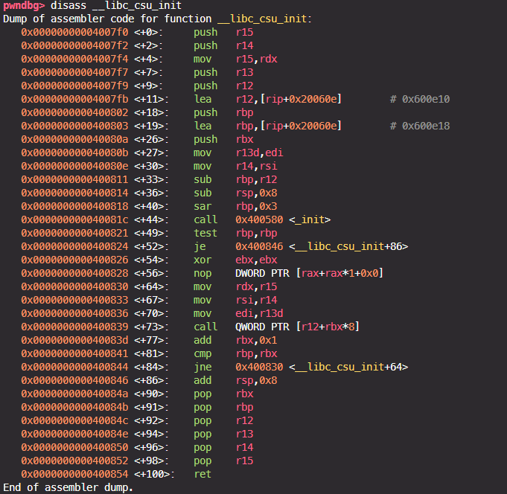
Task: Click the 'lea rbp,[rip+0x20060e]' instruction
Action: (267, 126)
